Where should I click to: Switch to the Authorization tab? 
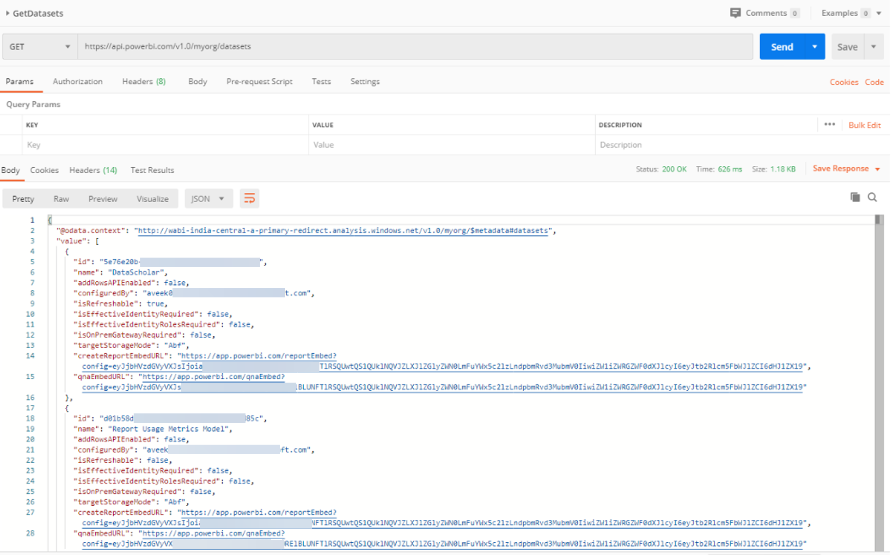(78, 81)
